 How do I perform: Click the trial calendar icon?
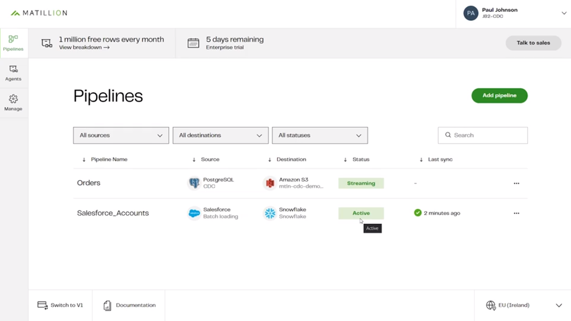click(193, 43)
